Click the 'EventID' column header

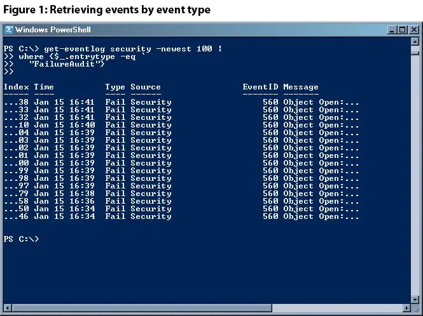point(260,87)
